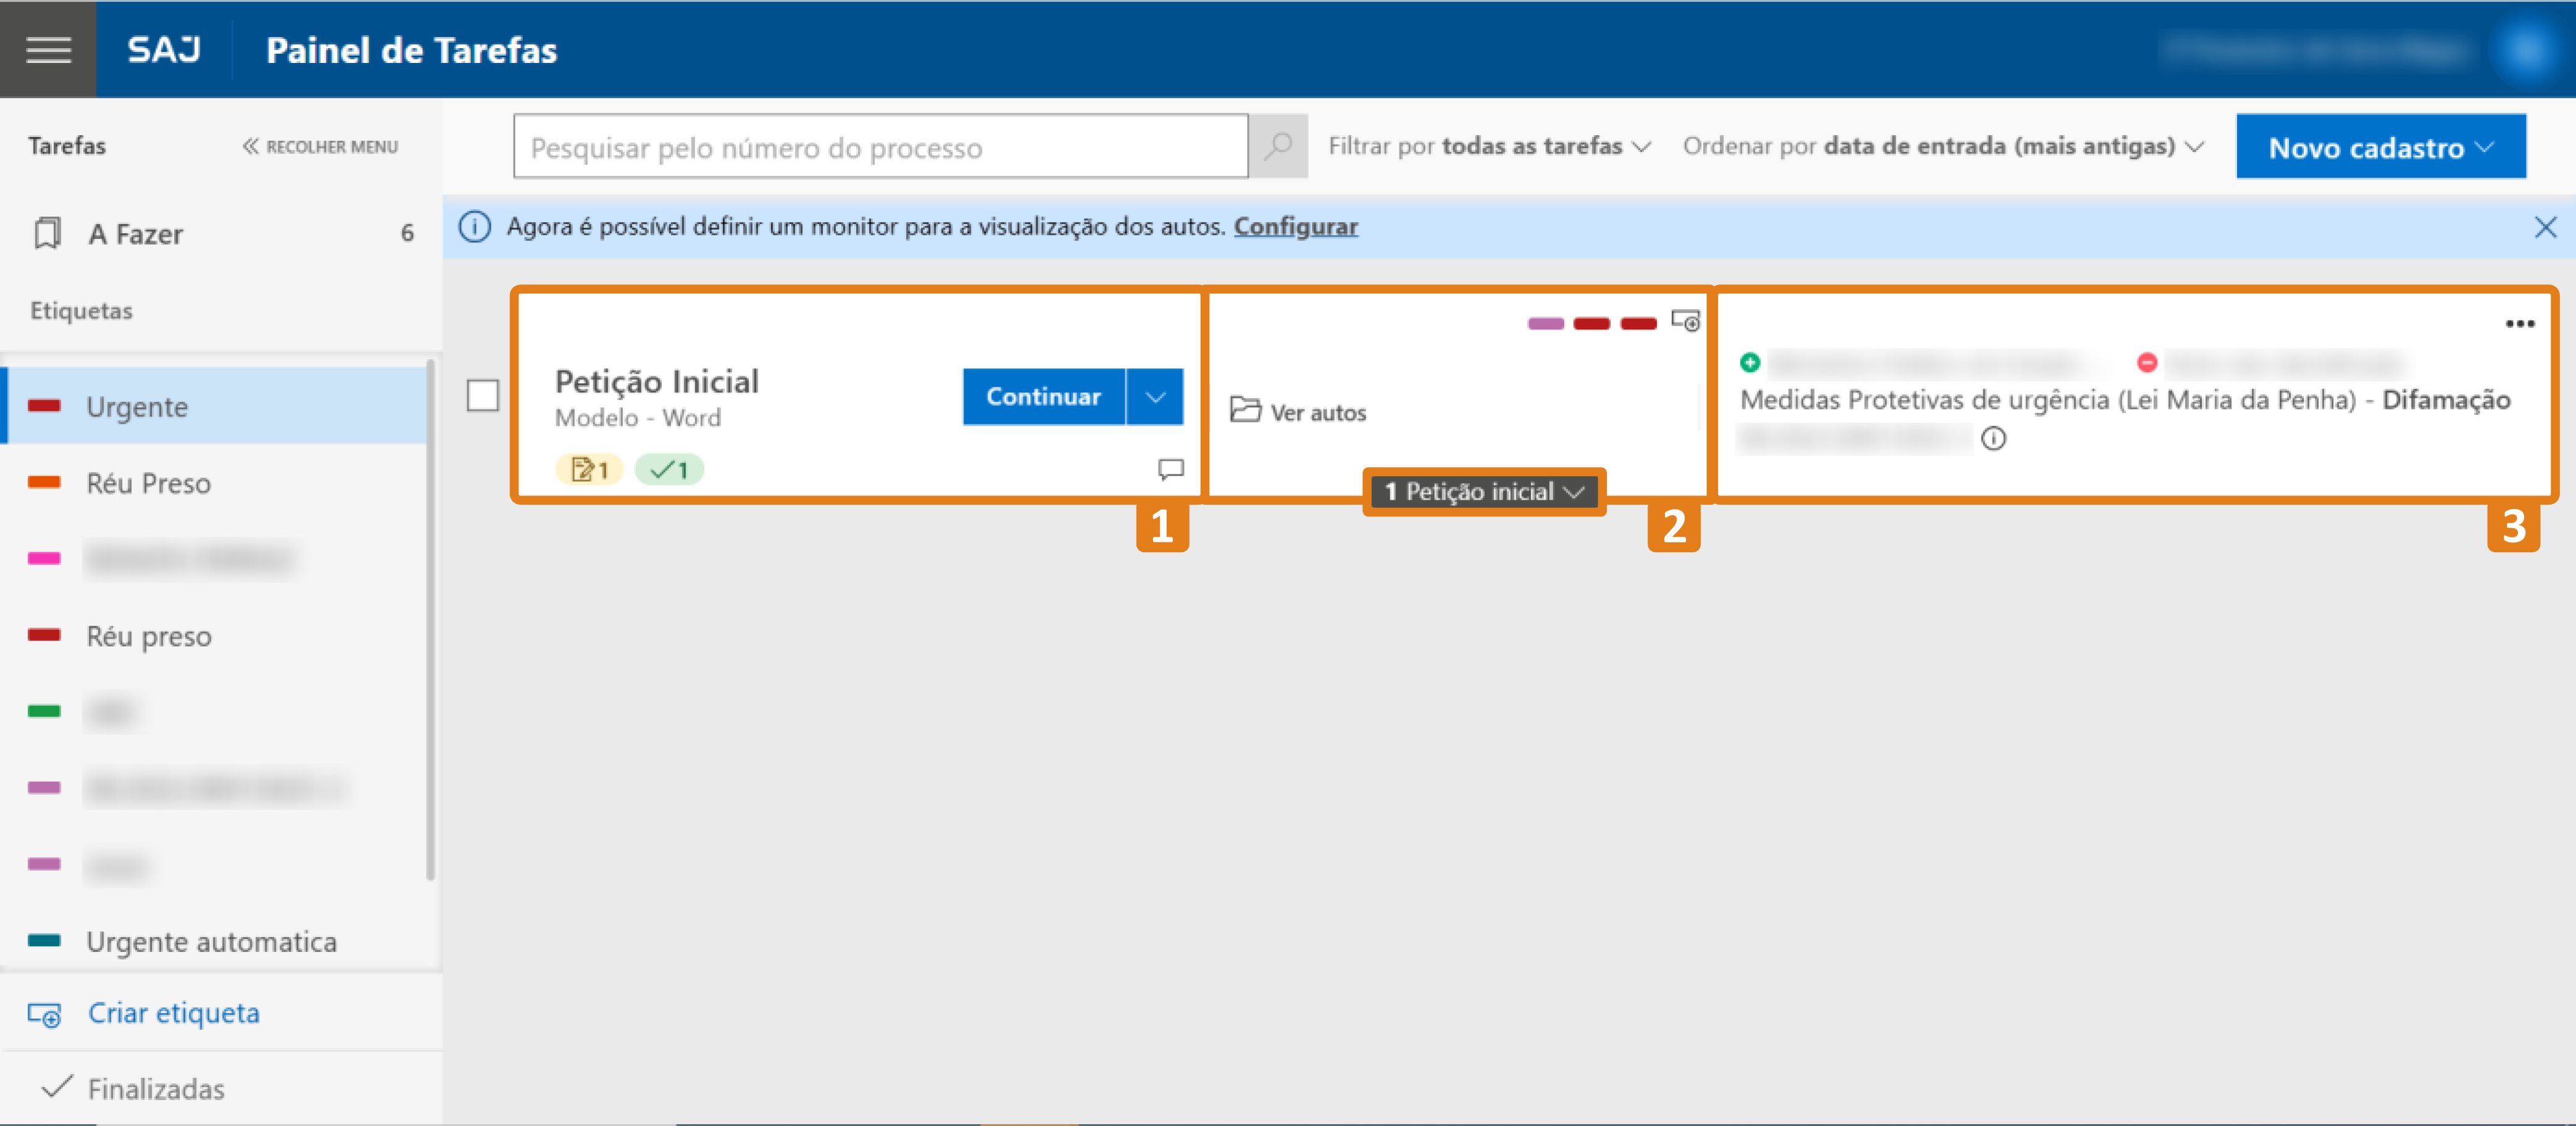The image size is (2576, 1126).
Task: Open Ver autos folder icon
Action: click(1245, 410)
